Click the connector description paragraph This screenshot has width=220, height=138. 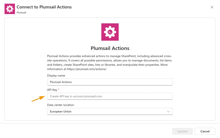pos(110,63)
